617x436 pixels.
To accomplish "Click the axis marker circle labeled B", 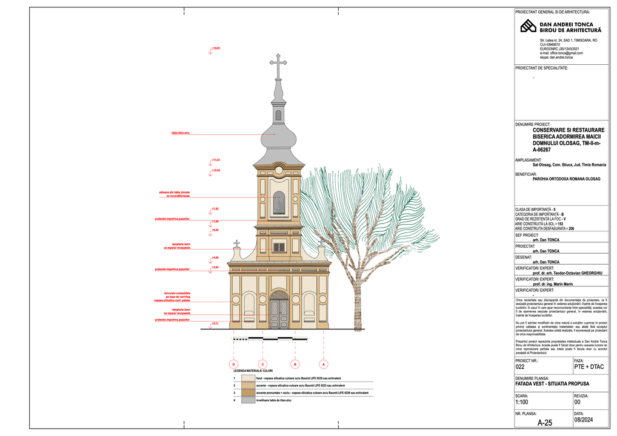I will (x=295, y=364).
